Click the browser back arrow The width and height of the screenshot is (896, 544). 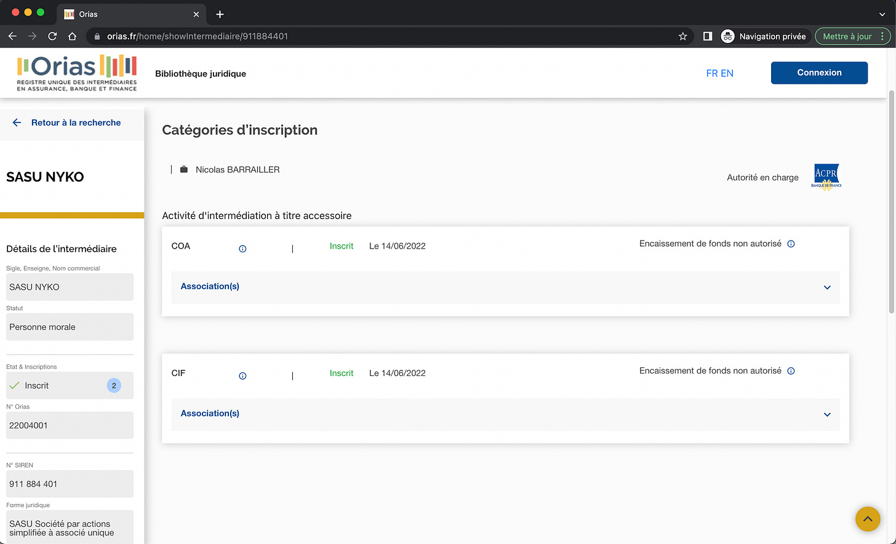[12, 36]
